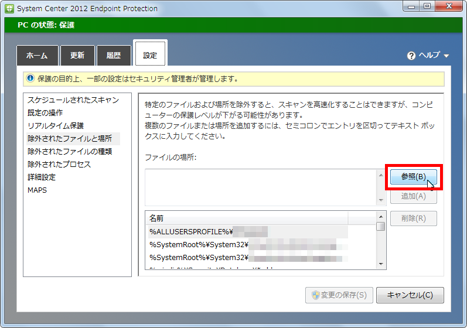This screenshot has width=467, height=328.
Task: Click exclusion list scrollbar up arrow
Action: [381, 216]
